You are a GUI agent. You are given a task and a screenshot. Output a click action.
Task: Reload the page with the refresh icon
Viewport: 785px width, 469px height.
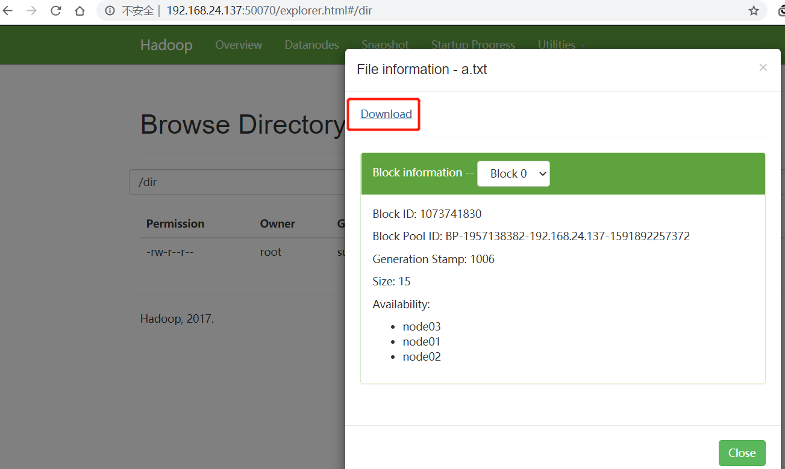pos(55,10)
